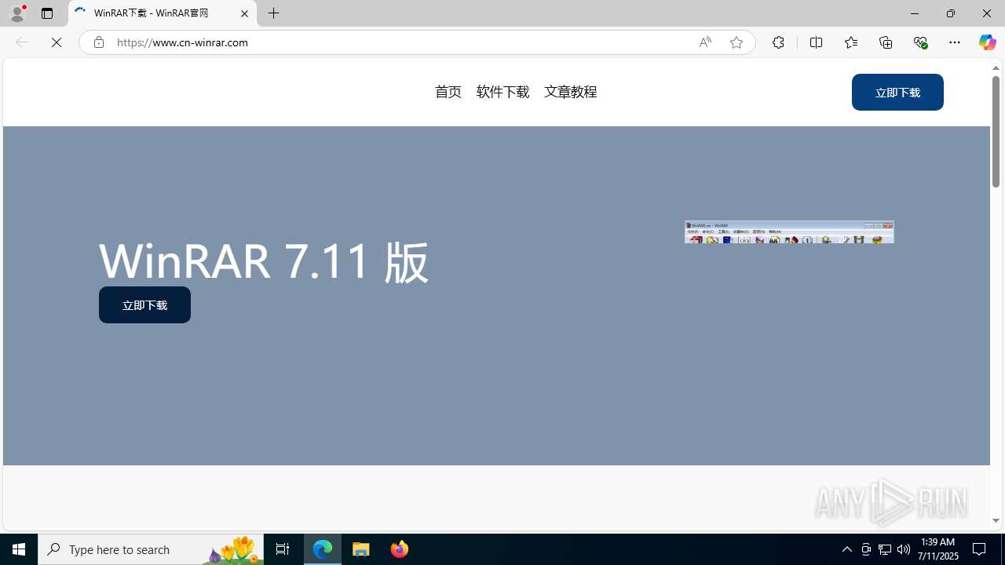Open the taskbar clock and date

click(x=938, y=549)
